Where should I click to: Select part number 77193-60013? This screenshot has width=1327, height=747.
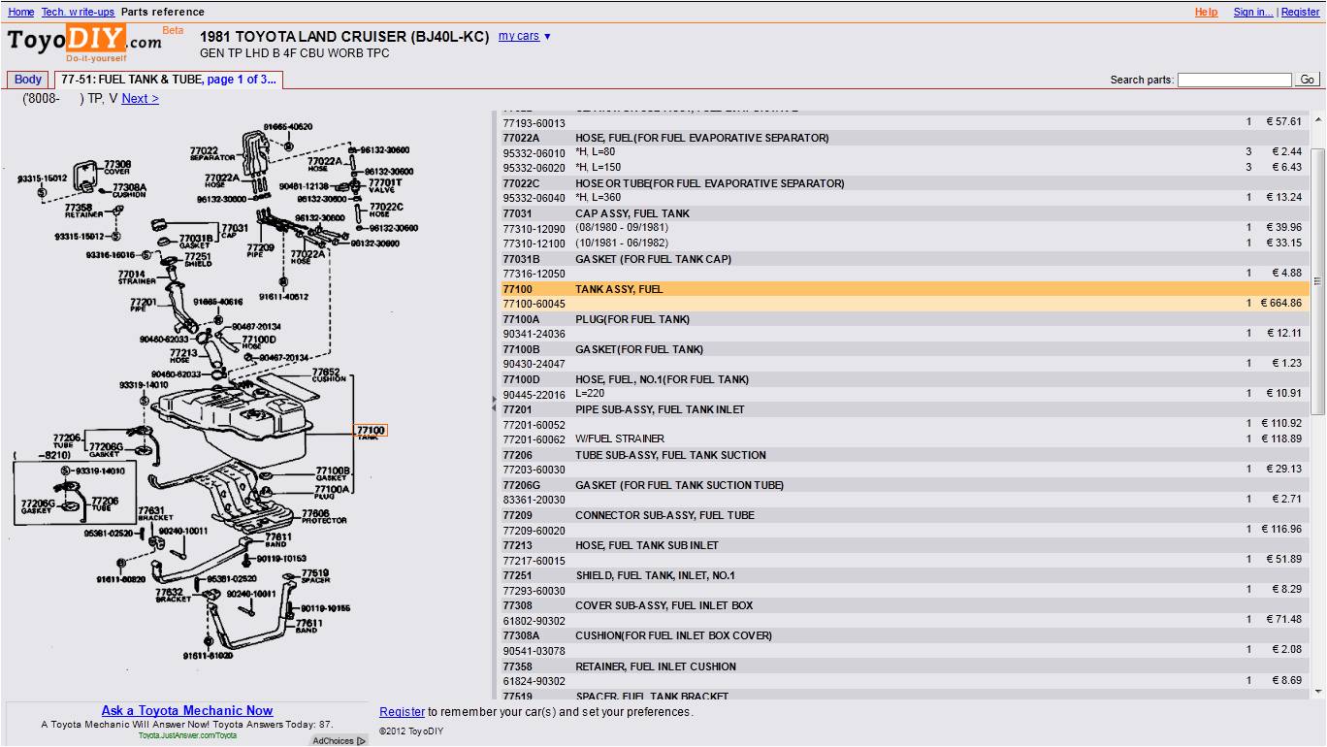pyautogui.click(x=534, y=123)
